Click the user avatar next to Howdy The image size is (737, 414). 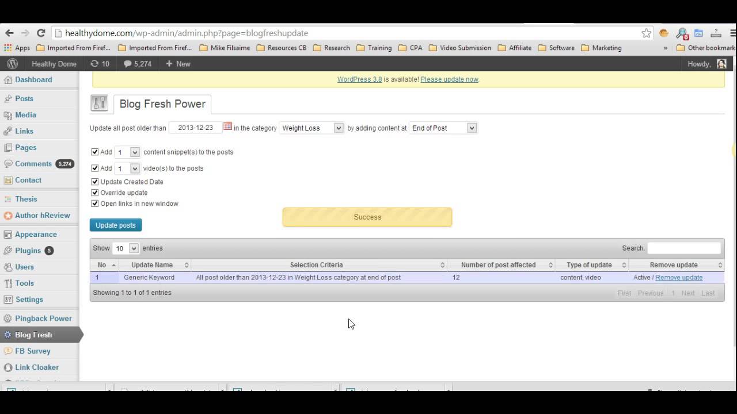pyautogui.click(x=721, y=64)
